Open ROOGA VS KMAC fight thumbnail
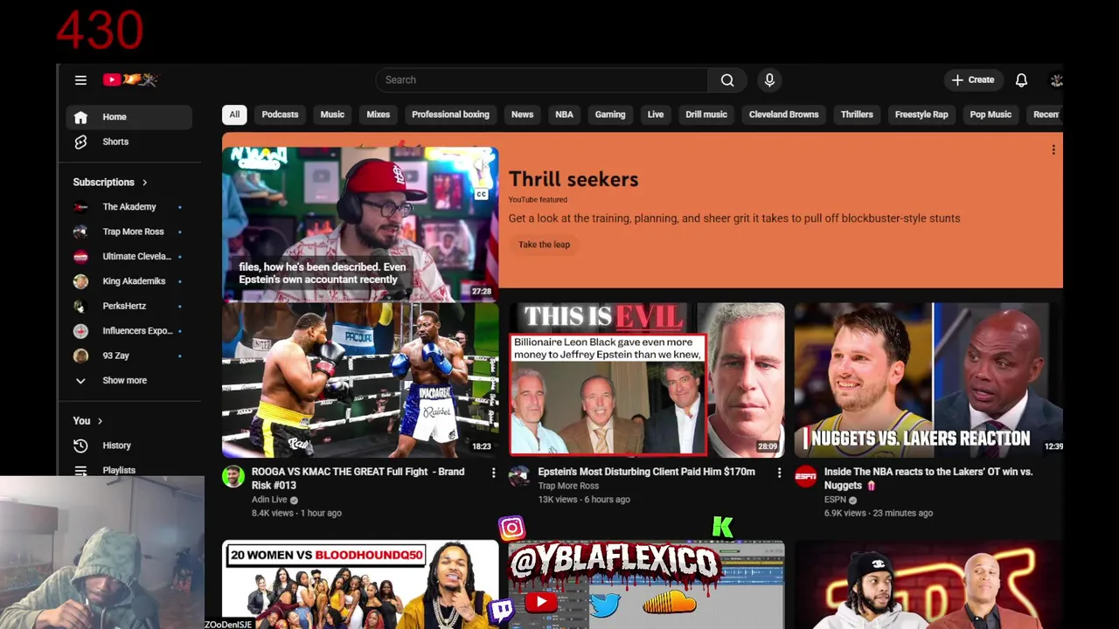Screen dimensions: 1119x629 [x=360, y=380]
